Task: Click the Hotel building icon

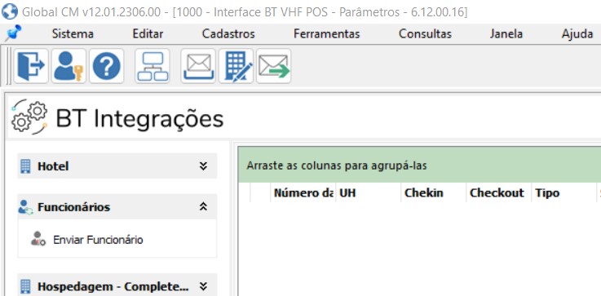Action: (25, 166)
